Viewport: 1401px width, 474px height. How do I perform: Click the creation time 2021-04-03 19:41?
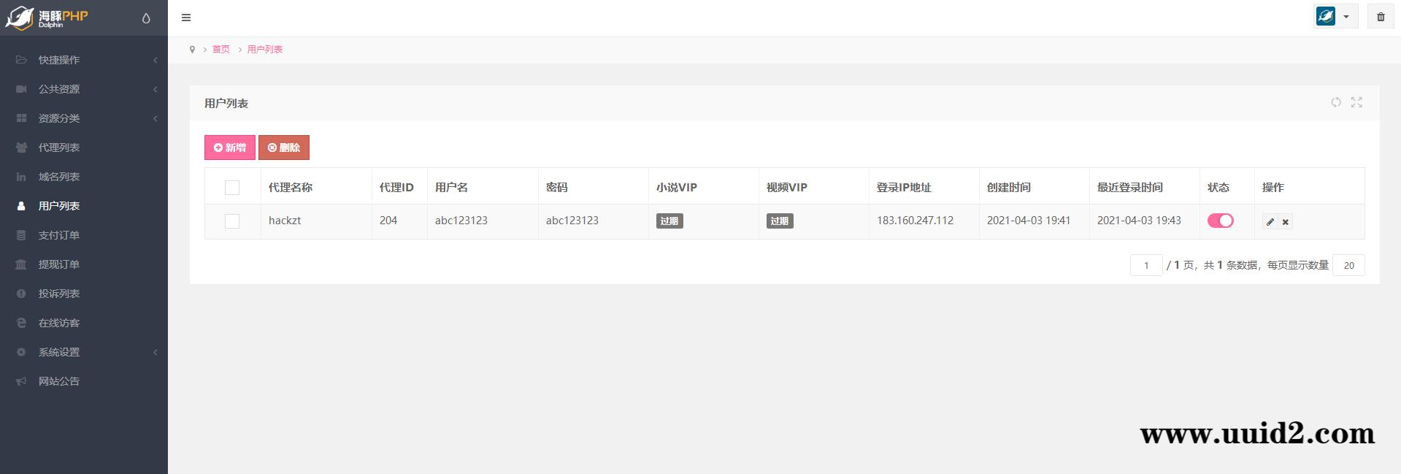1029,221
